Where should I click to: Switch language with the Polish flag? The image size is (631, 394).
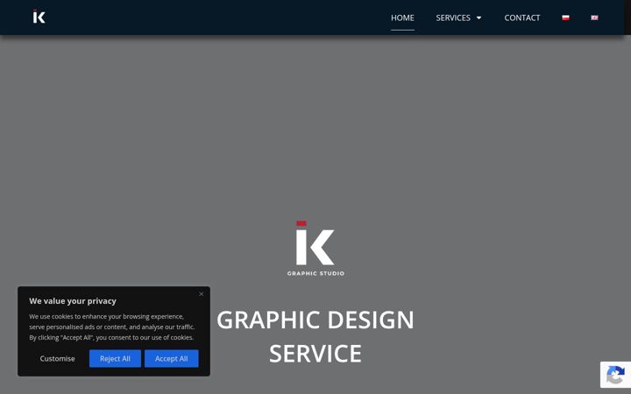565,18
